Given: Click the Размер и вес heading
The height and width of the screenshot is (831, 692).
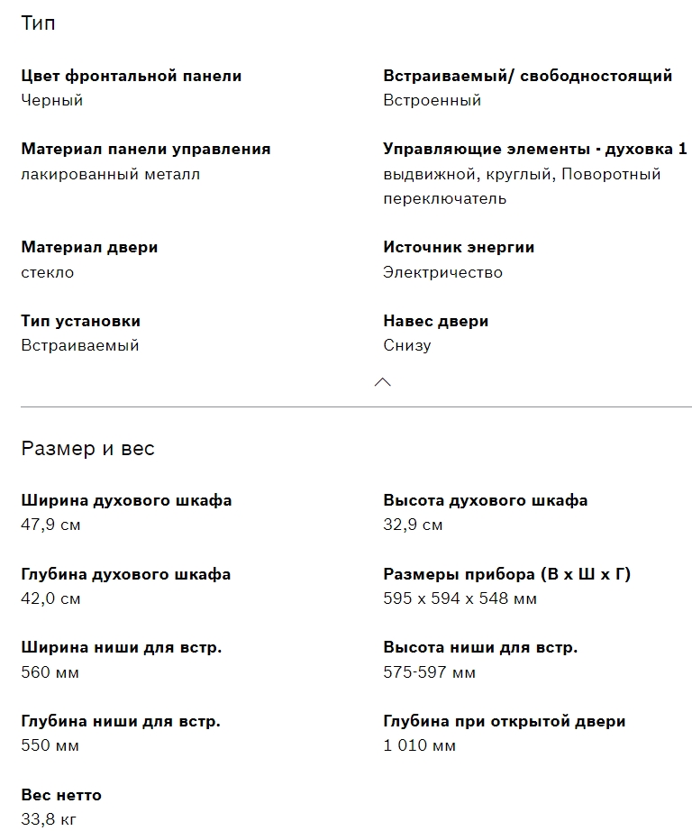Looking at the screenshot, I should tap(87, 448).
